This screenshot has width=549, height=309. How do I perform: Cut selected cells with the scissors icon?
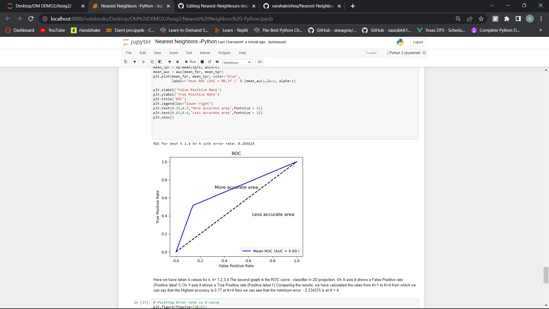click(x=144, y=62)
